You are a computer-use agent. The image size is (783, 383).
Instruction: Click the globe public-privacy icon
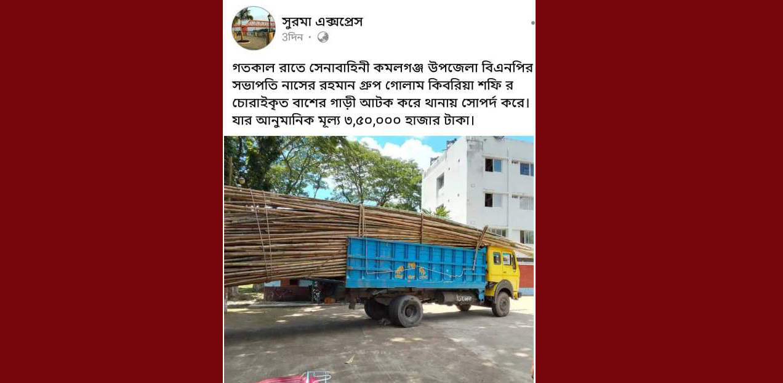(323, 37)
